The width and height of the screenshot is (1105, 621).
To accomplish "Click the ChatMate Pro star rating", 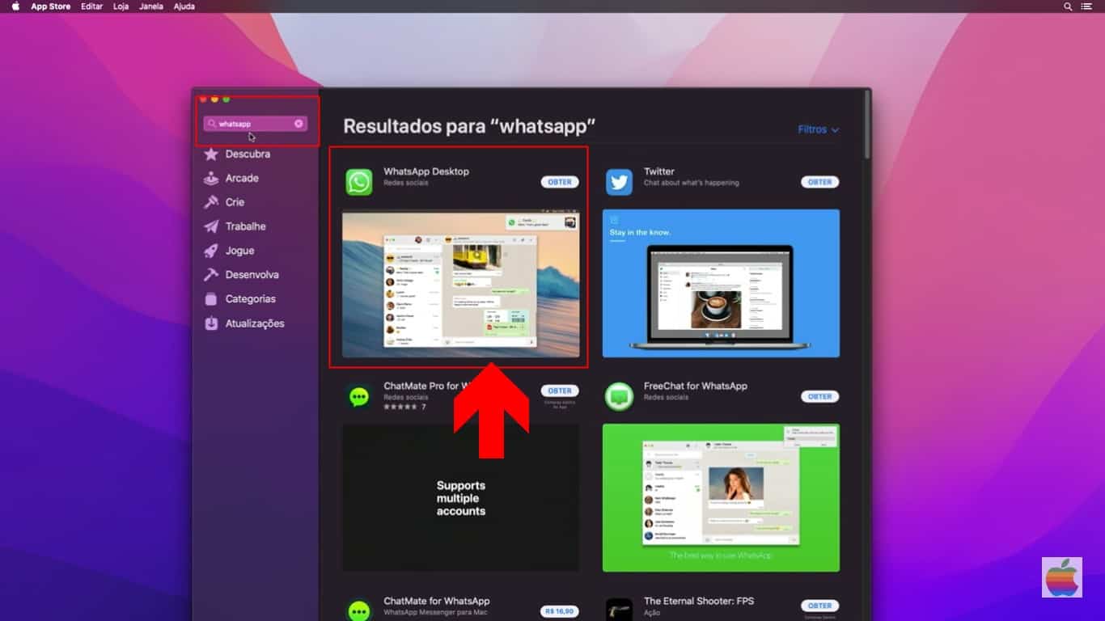I will (400, 407).
